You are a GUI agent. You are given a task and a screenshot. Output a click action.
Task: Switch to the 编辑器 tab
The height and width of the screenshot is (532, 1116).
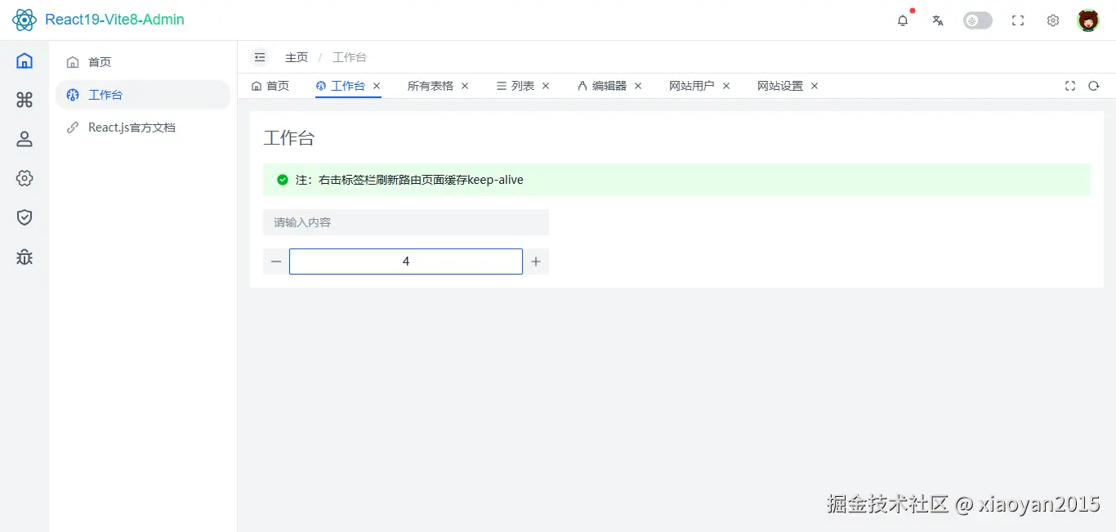pos(602,86)
